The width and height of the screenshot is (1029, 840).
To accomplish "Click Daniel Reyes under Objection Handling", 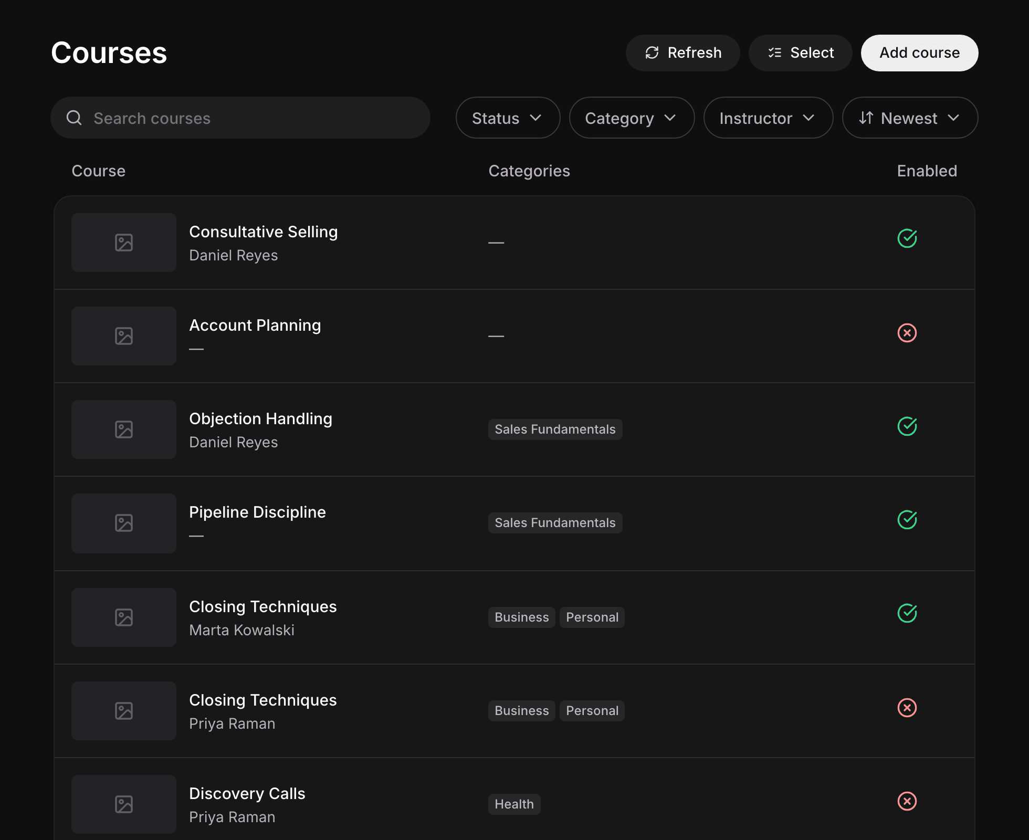I will click(234, 442).
